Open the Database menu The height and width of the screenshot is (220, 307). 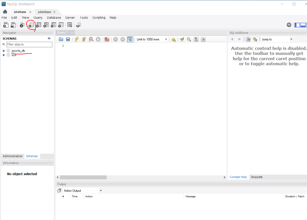point(54,18)
